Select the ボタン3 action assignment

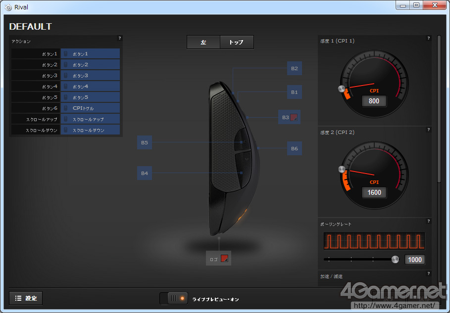coord(90,75)
